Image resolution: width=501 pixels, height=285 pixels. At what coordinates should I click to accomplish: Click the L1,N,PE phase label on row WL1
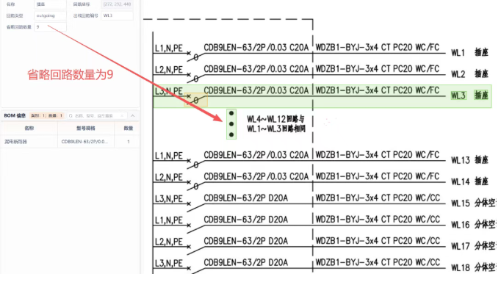click(169, 48)
